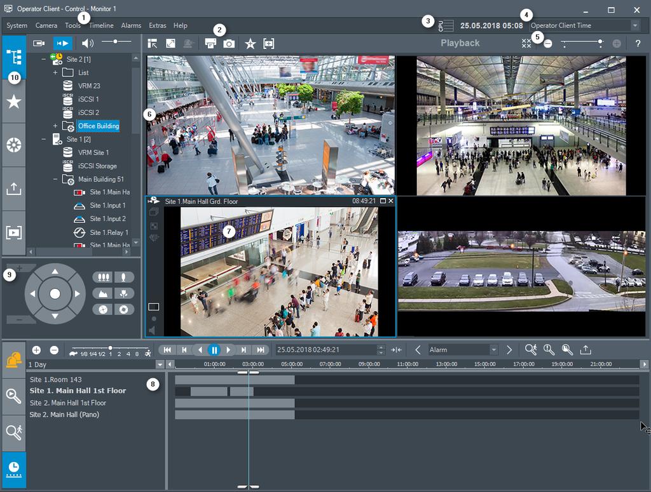Collapse the Site 2 [1] tree node

pos(44,59)
